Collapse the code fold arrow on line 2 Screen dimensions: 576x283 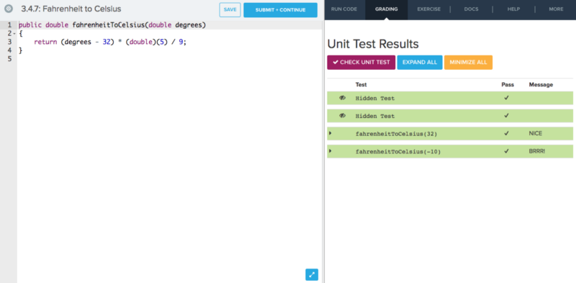(x=14, y=33)
